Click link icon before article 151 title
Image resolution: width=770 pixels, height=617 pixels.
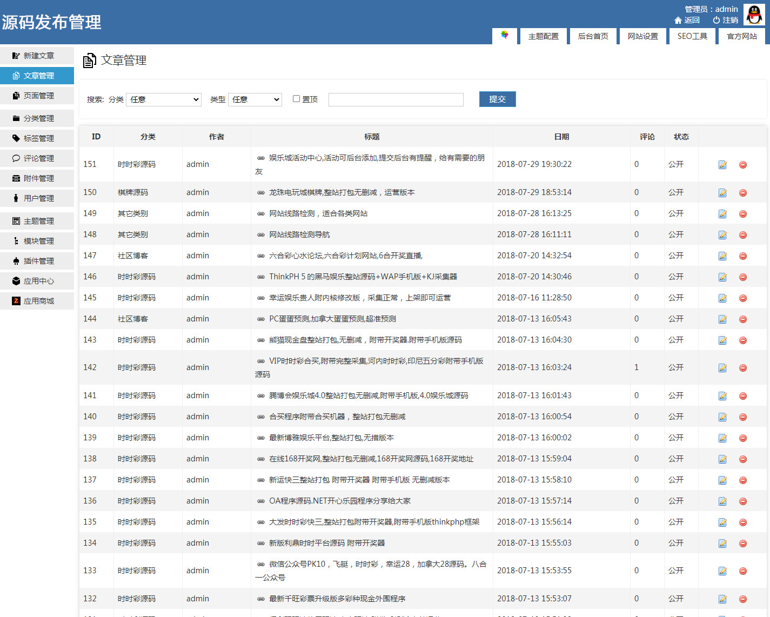point(261,158)
